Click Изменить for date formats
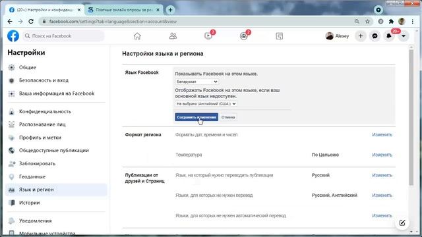The image size is (422, 237). tap(382, 134)
